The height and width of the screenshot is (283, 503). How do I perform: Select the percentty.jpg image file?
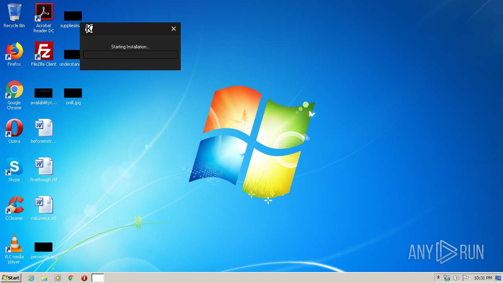click(44, 251)
